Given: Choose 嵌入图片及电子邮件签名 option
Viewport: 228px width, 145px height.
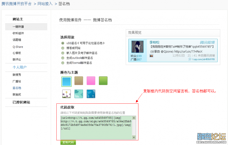Looking at the screenshot, I should point(63,53).
